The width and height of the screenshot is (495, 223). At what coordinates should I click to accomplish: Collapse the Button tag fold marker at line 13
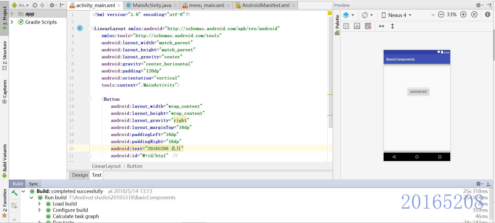89,99
